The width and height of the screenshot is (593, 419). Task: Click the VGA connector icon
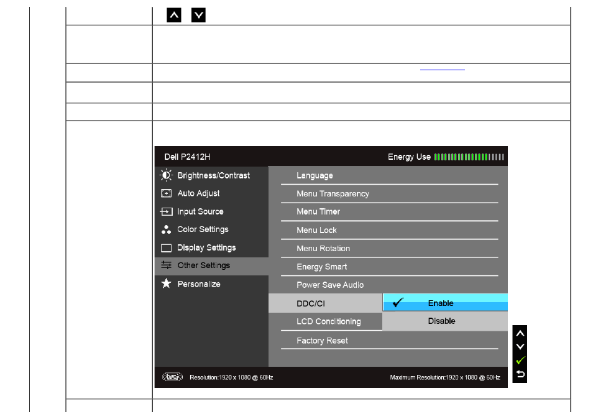172,377
